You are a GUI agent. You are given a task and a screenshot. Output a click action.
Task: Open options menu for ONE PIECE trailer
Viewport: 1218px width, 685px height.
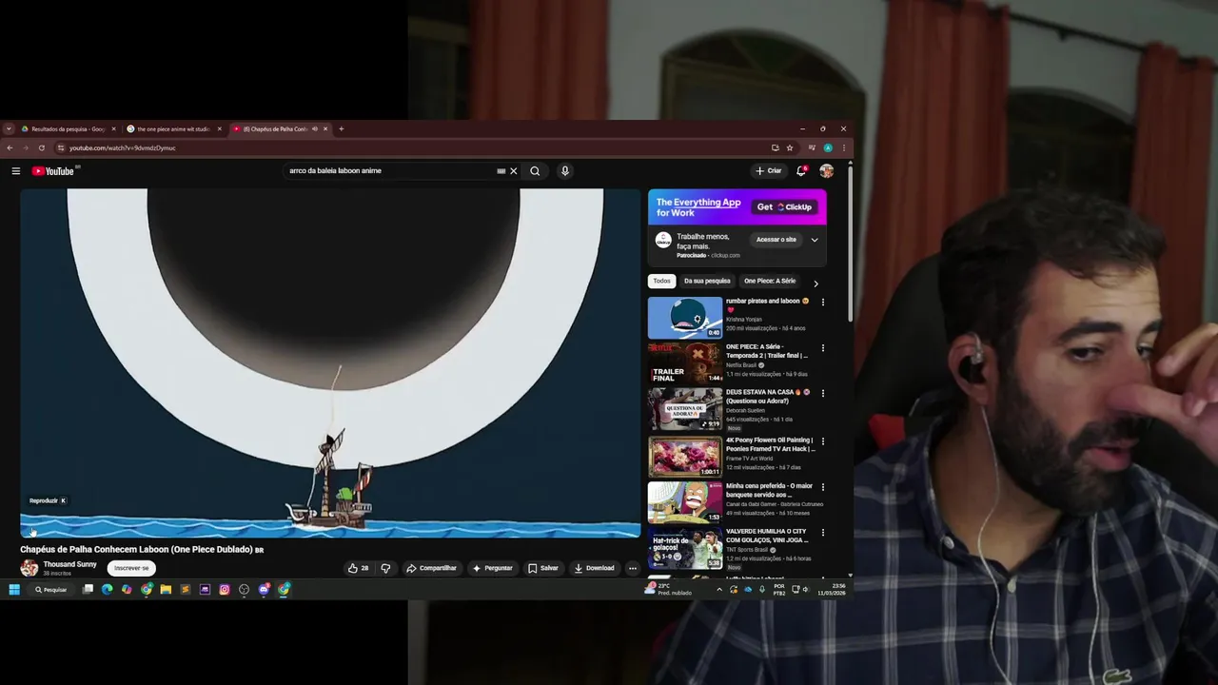[x=823, y=347]
